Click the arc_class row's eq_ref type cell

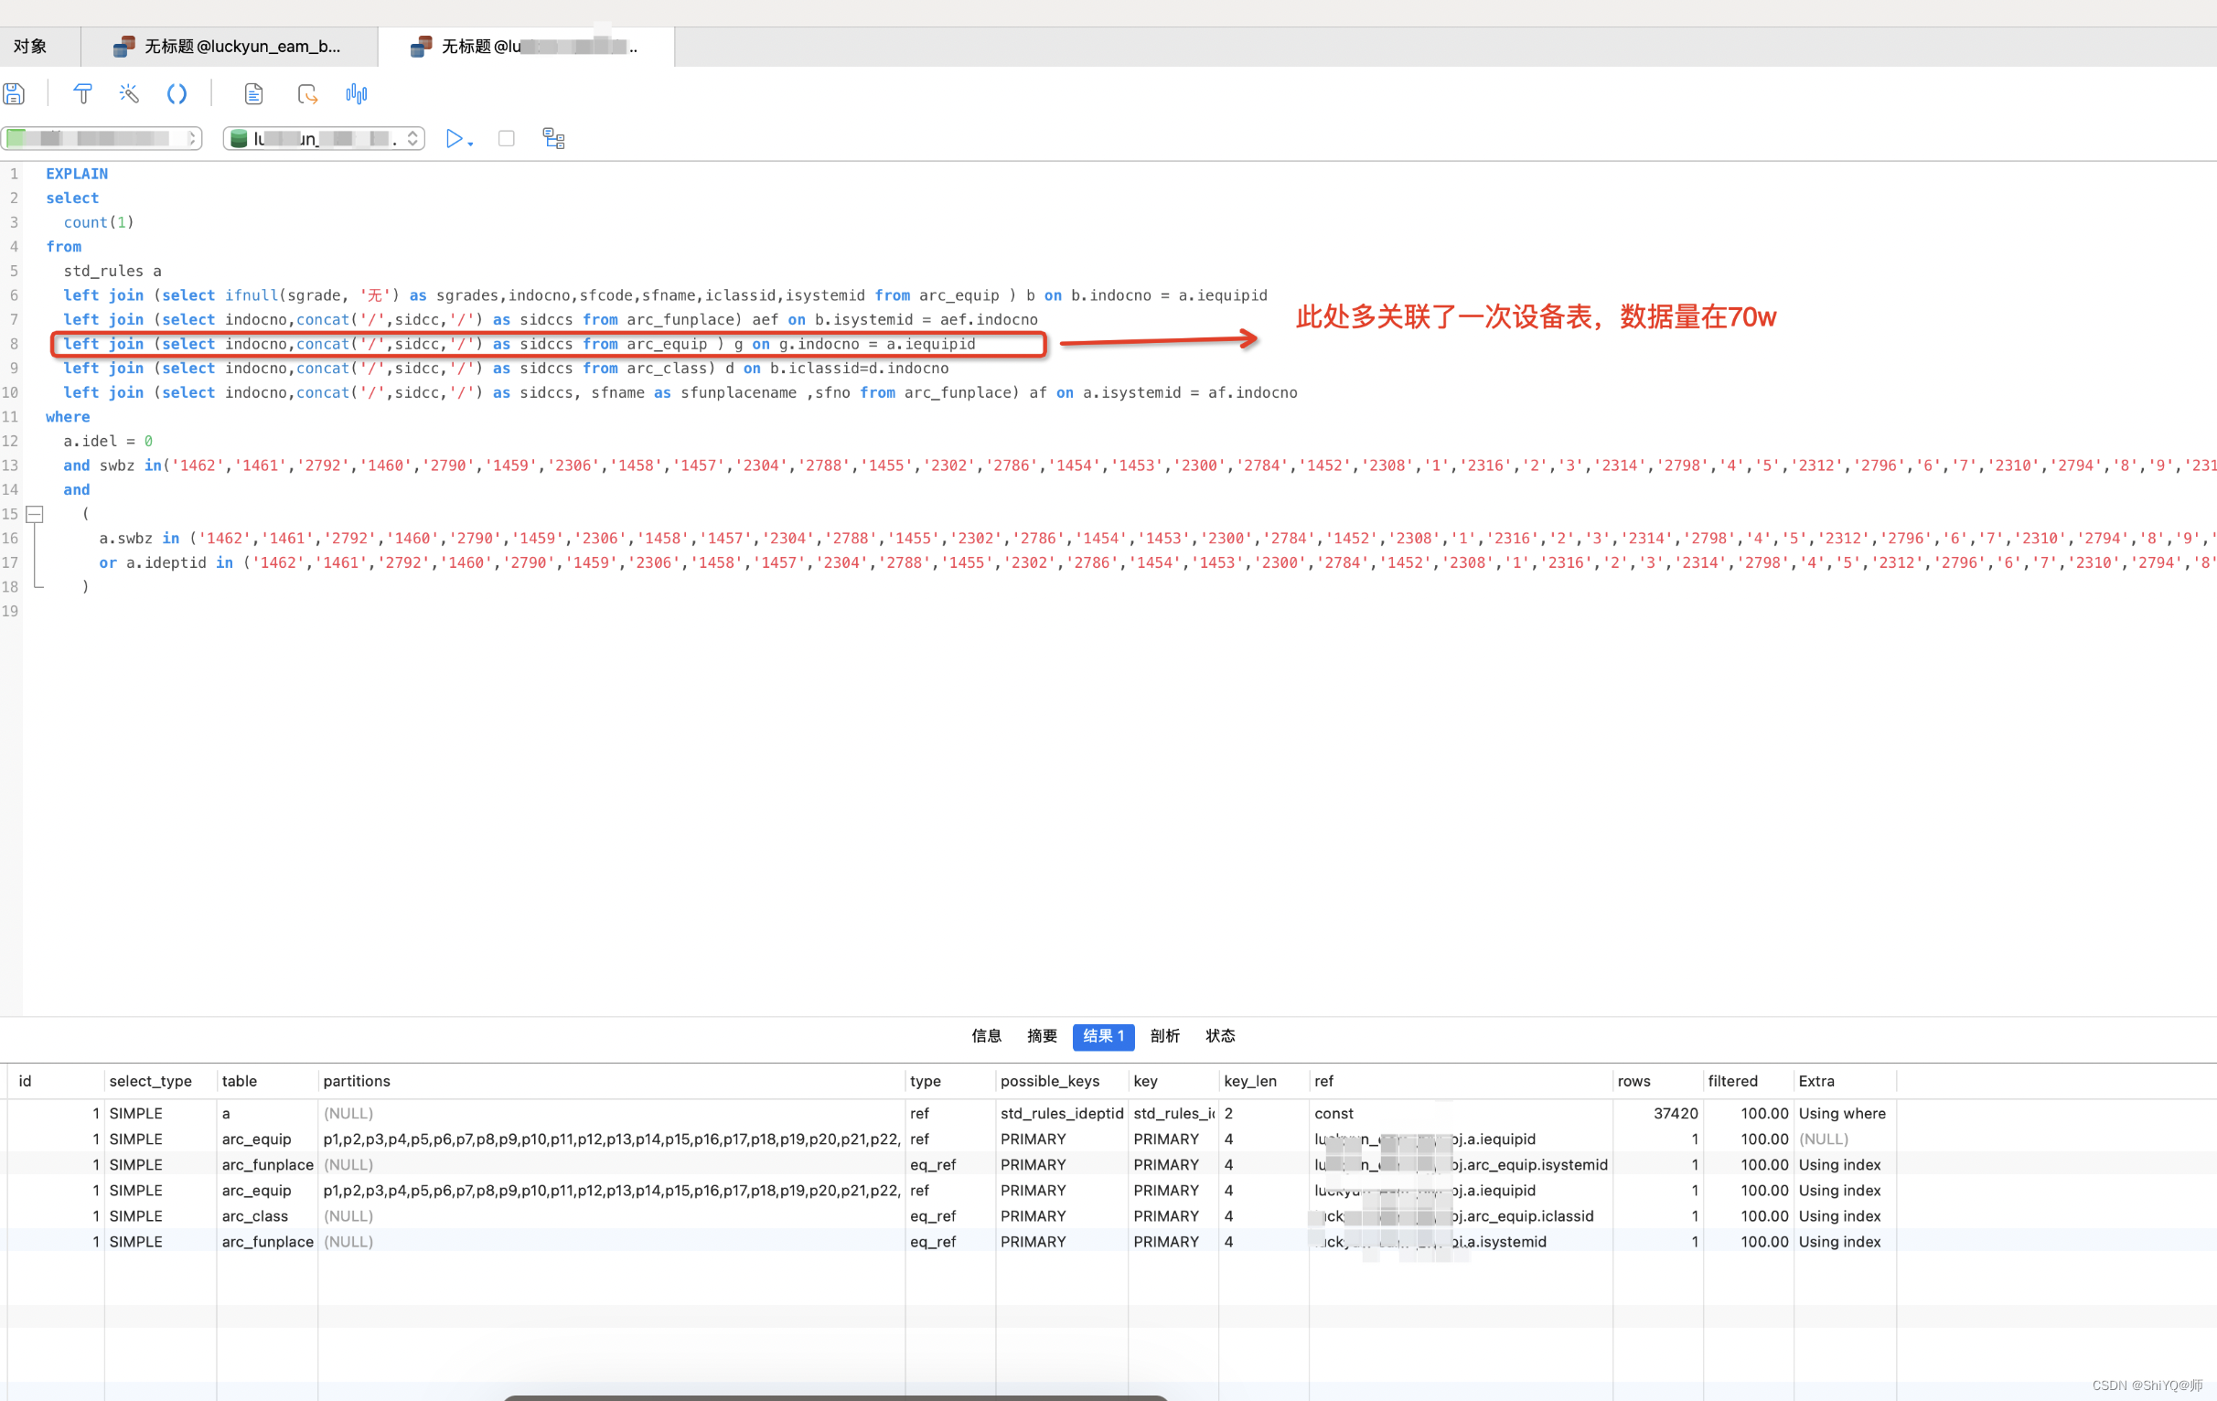[950, 1216]
